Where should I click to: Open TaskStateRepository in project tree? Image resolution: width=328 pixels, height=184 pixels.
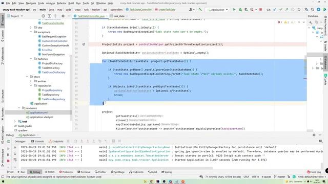(x=53, y=99)
